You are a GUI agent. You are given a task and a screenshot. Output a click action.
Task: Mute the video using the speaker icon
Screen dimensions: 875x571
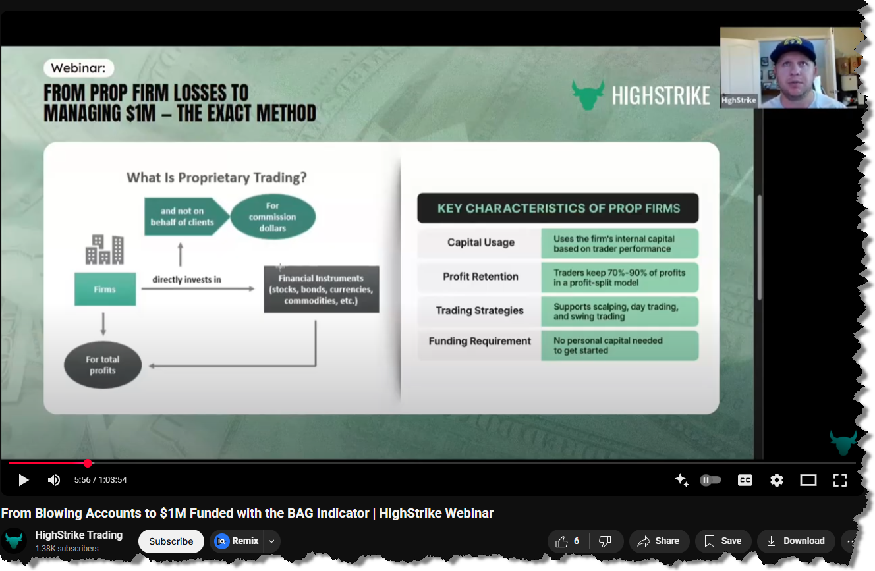point(54,480)
